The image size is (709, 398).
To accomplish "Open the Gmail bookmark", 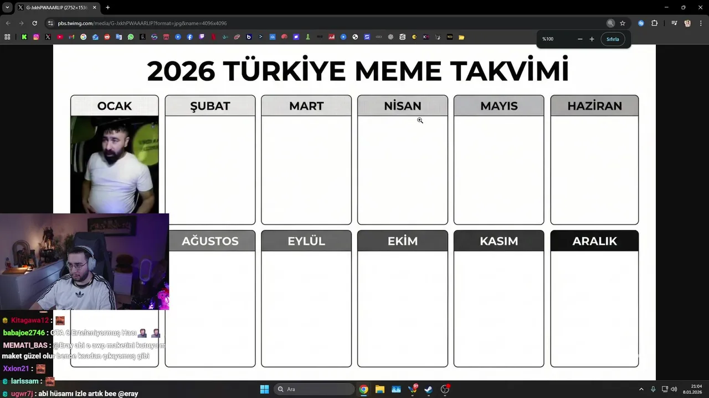I will tap(71, 37).
